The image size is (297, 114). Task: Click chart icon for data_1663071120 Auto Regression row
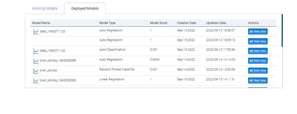pyautogui.click(x=36, y=32)
